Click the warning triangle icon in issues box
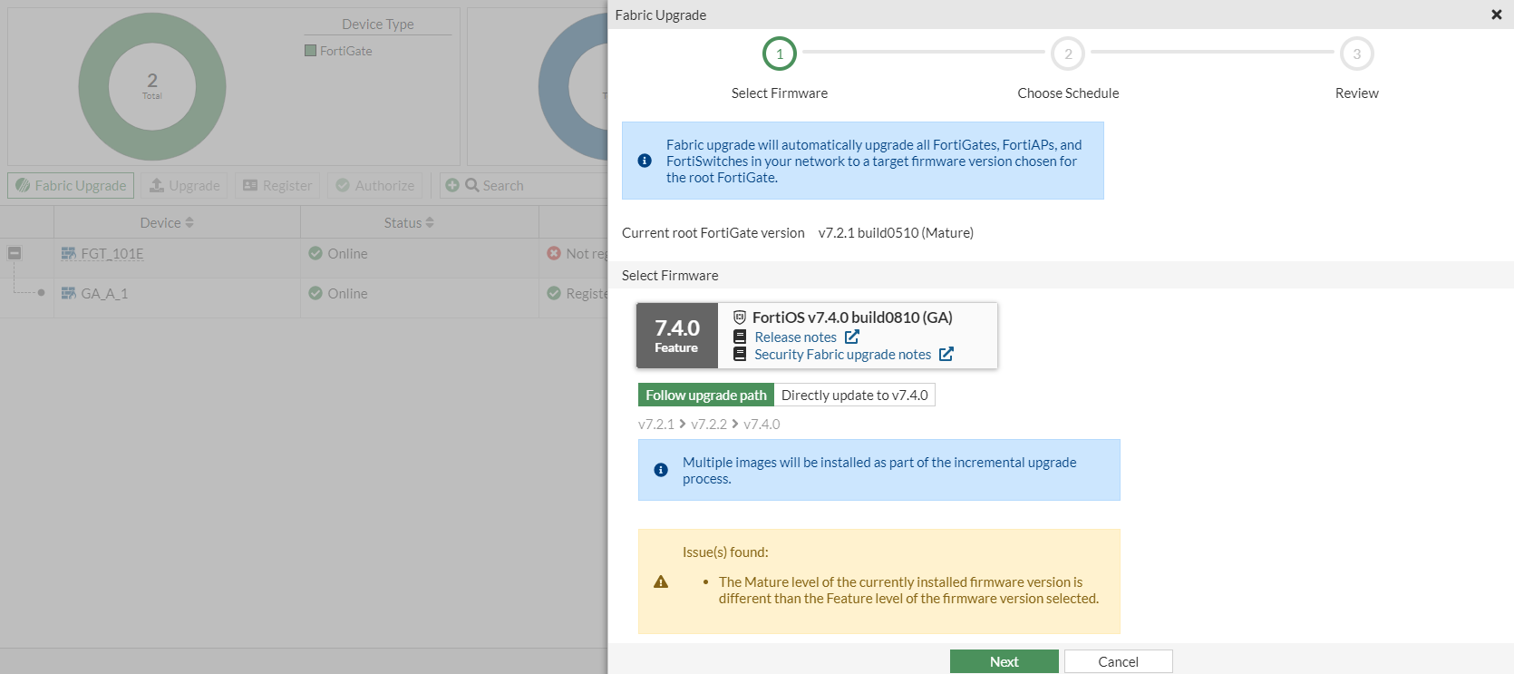This screenshot has height=674, width=1514. pyautogui.click(x=661, y=581)
